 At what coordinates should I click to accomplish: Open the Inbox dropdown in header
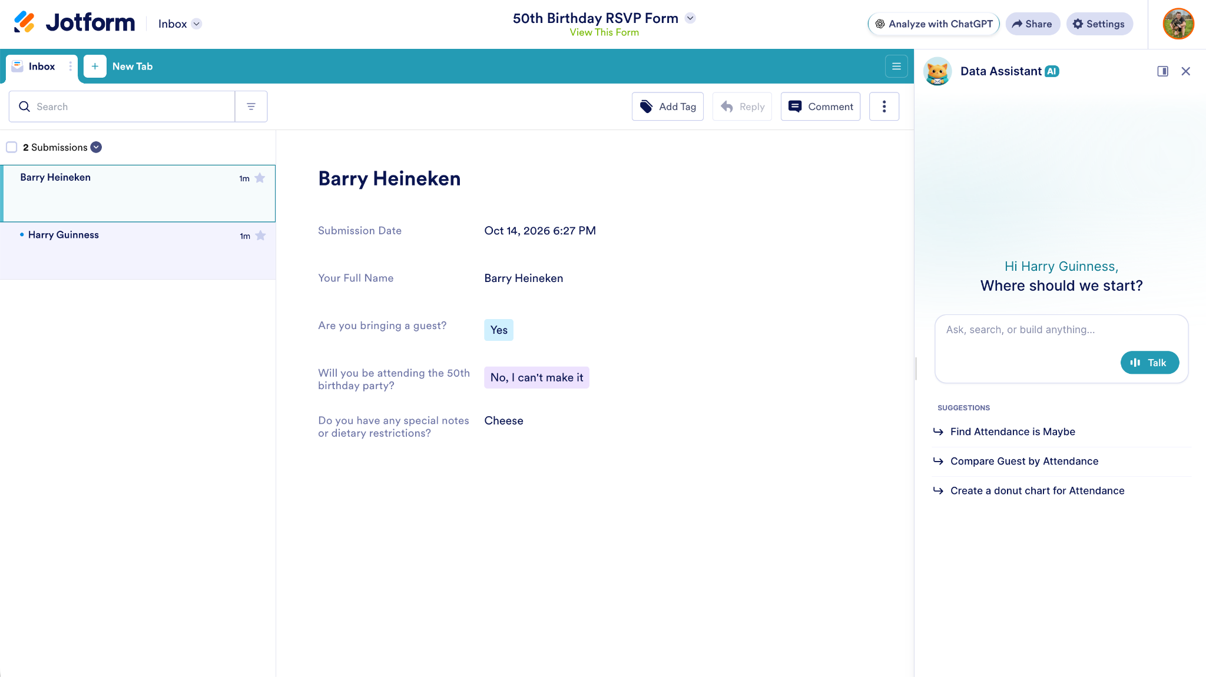180,24
